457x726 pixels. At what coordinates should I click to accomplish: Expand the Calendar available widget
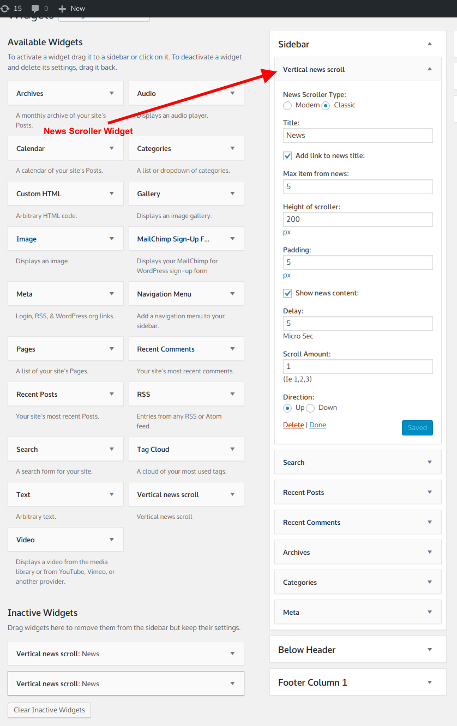(x=112, y=148)
